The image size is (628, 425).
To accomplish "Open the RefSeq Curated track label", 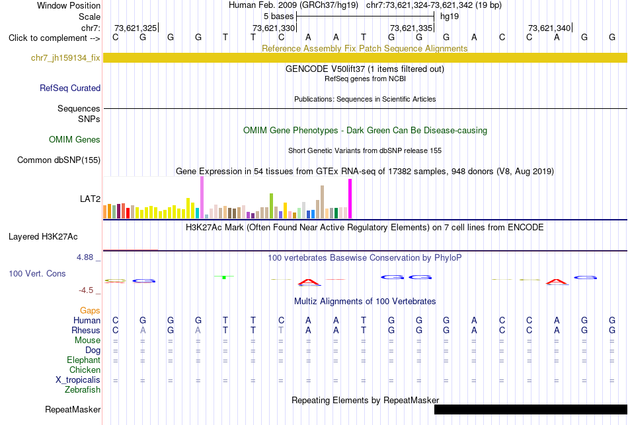I will (x=70, y=88).
